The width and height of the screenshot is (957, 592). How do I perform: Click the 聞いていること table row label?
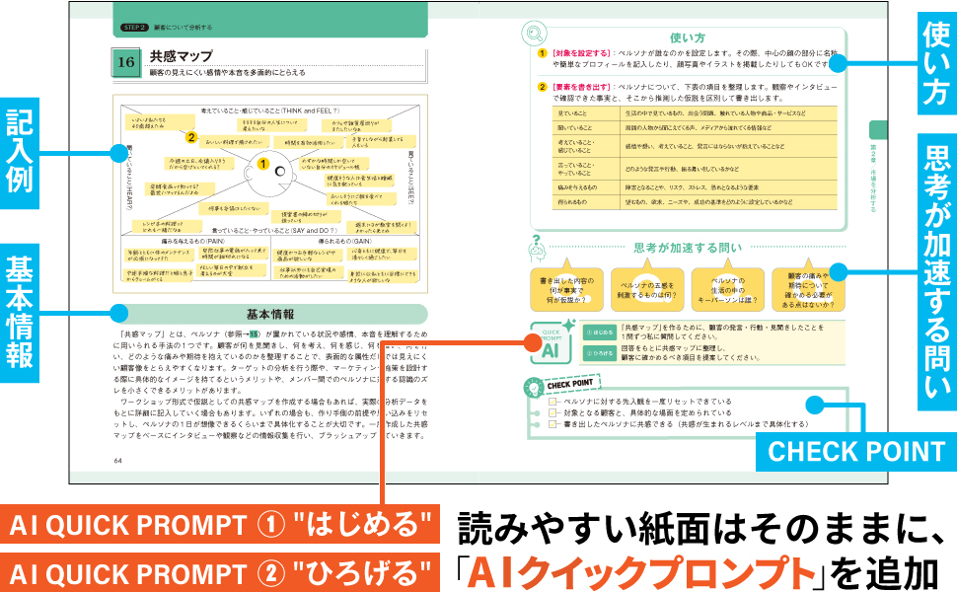point(574,128)
